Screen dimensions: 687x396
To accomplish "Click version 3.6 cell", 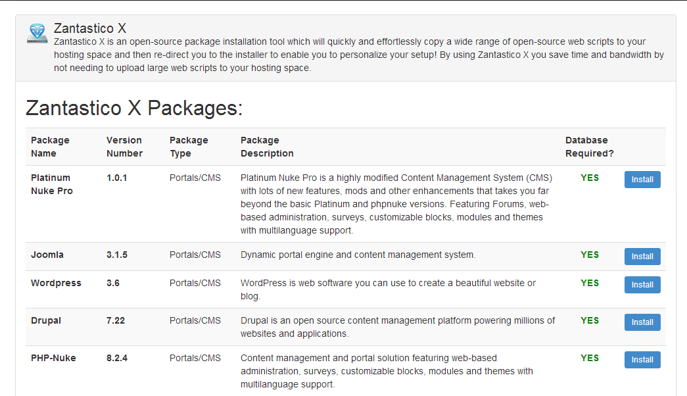I will pos(113,283).
